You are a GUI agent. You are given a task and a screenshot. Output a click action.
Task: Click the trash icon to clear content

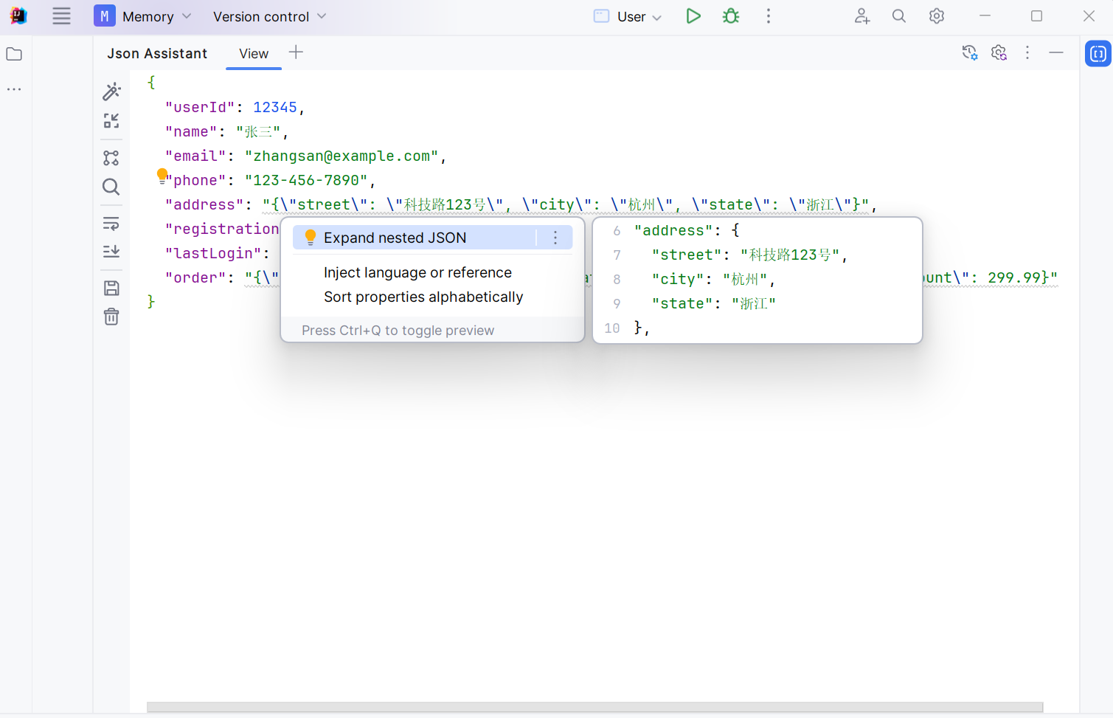coord(111,316)
